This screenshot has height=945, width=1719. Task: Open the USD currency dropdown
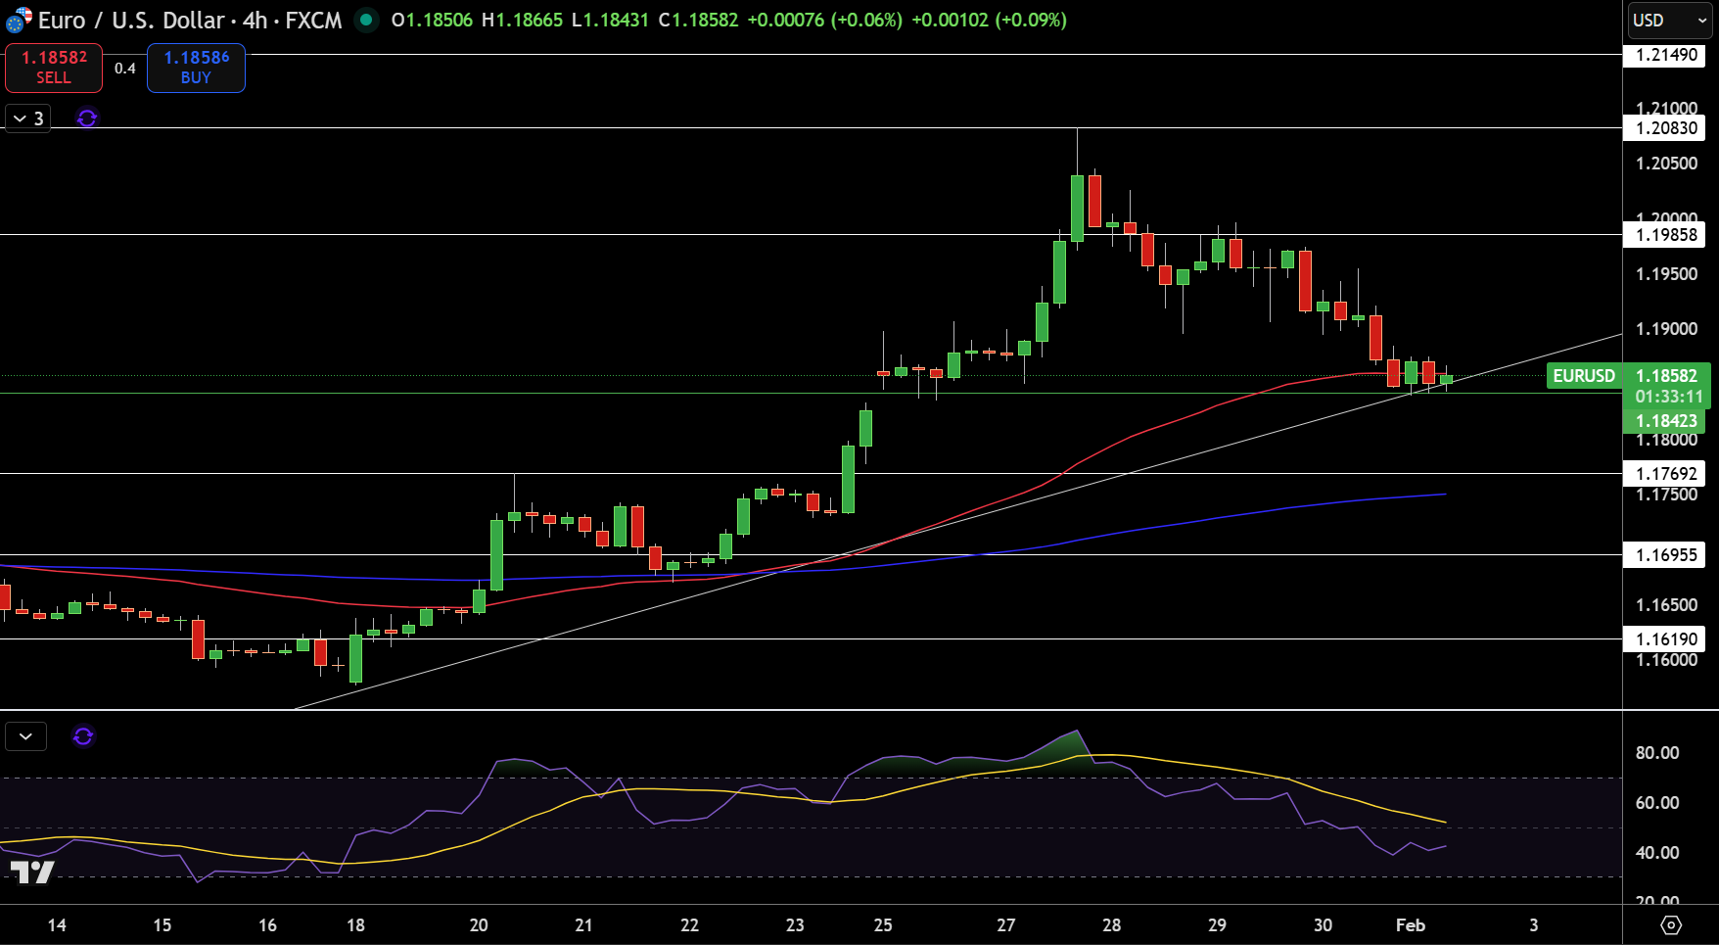[1670, 20]
